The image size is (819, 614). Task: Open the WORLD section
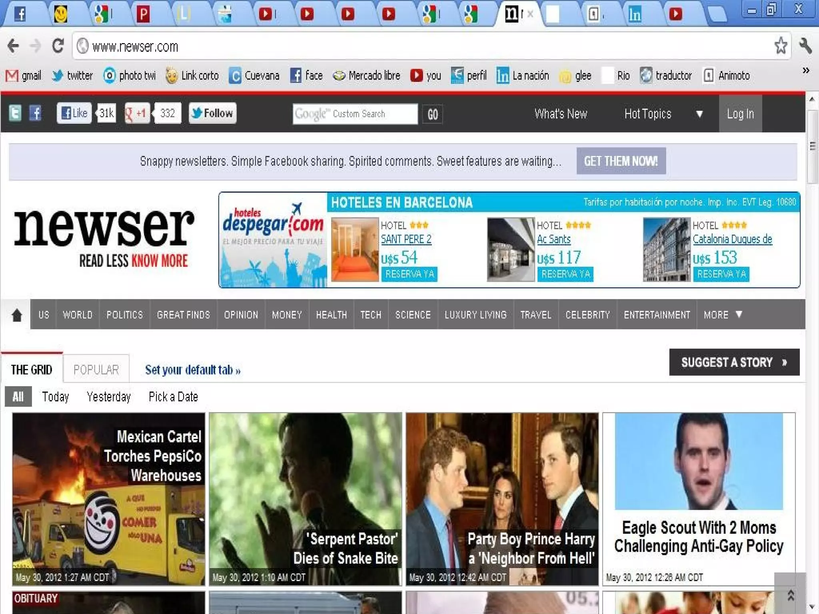click(x=78, y=315)
